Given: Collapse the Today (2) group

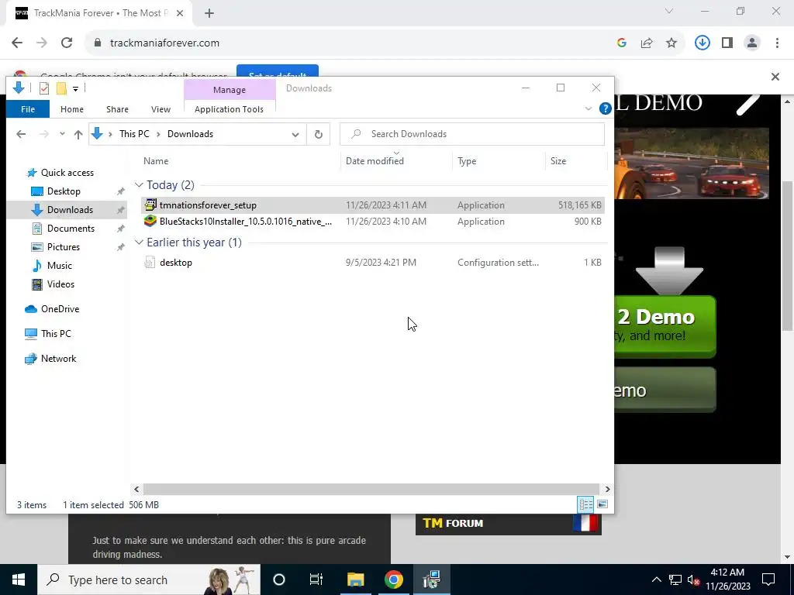Looking at the screenshot, I should pyautogui.click(x=139, y=185).
